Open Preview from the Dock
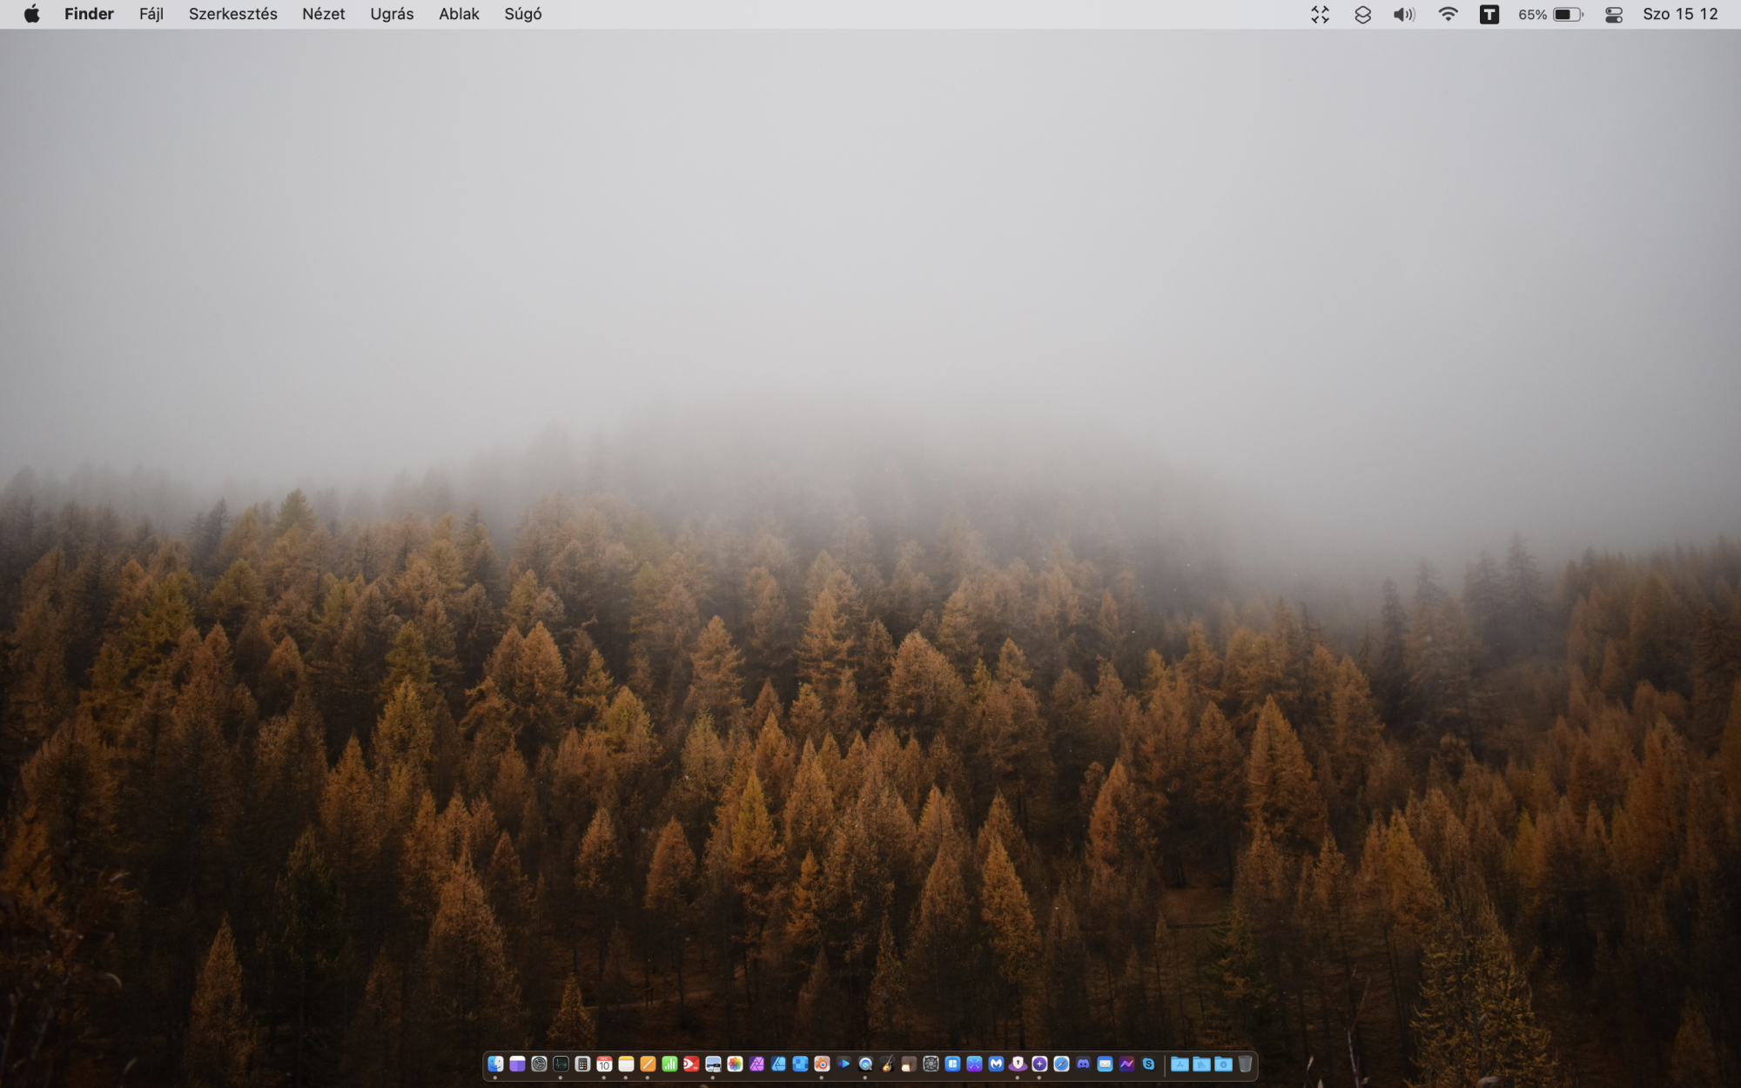This screenshot has width=1741, height=1088. coord(713,1064)
